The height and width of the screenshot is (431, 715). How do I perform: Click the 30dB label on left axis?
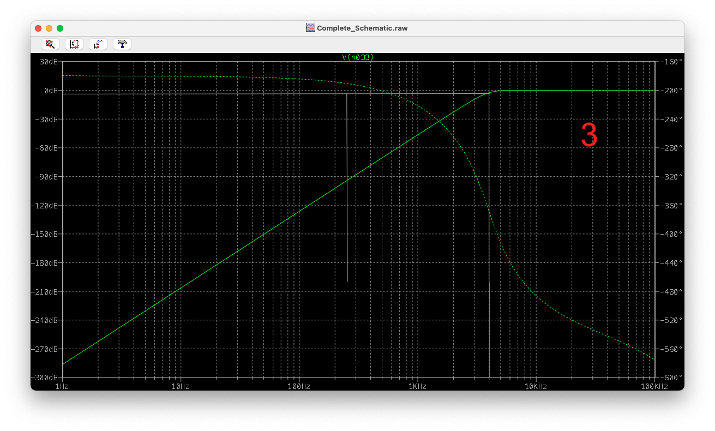pos(50,62)
